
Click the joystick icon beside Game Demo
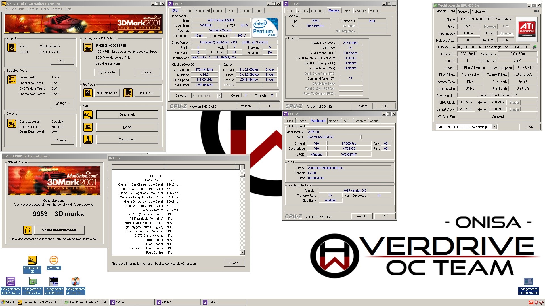(88, 139)
